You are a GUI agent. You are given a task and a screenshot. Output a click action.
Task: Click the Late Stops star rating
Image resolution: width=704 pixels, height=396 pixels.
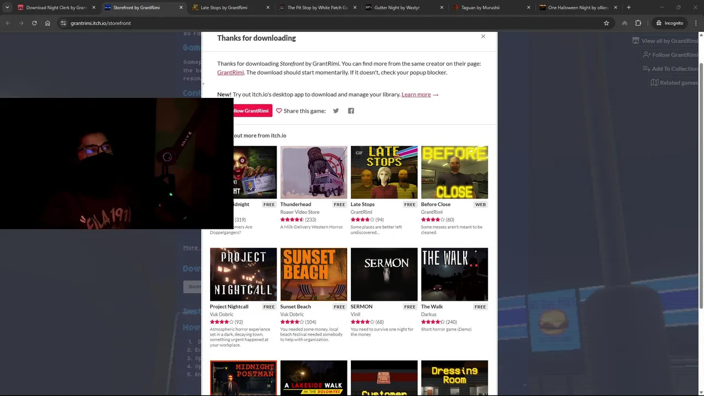(362, 219)
